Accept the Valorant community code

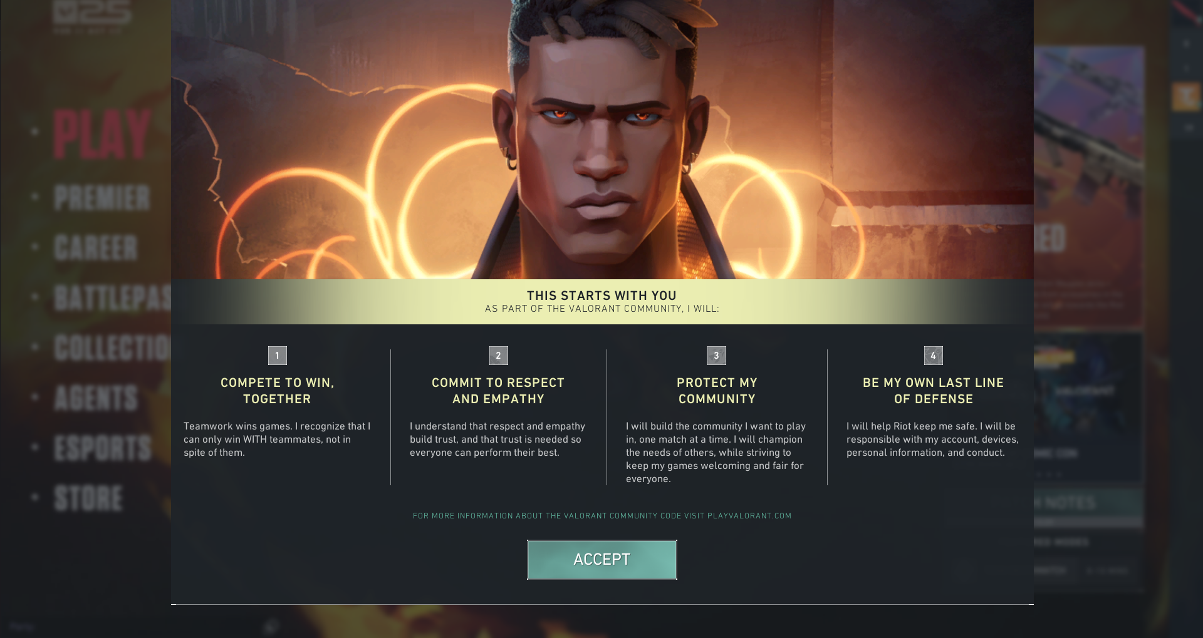coord(601,560)
